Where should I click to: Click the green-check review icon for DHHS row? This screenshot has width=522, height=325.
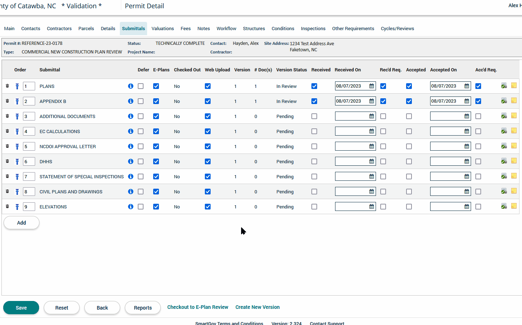[x=504, y=161]
